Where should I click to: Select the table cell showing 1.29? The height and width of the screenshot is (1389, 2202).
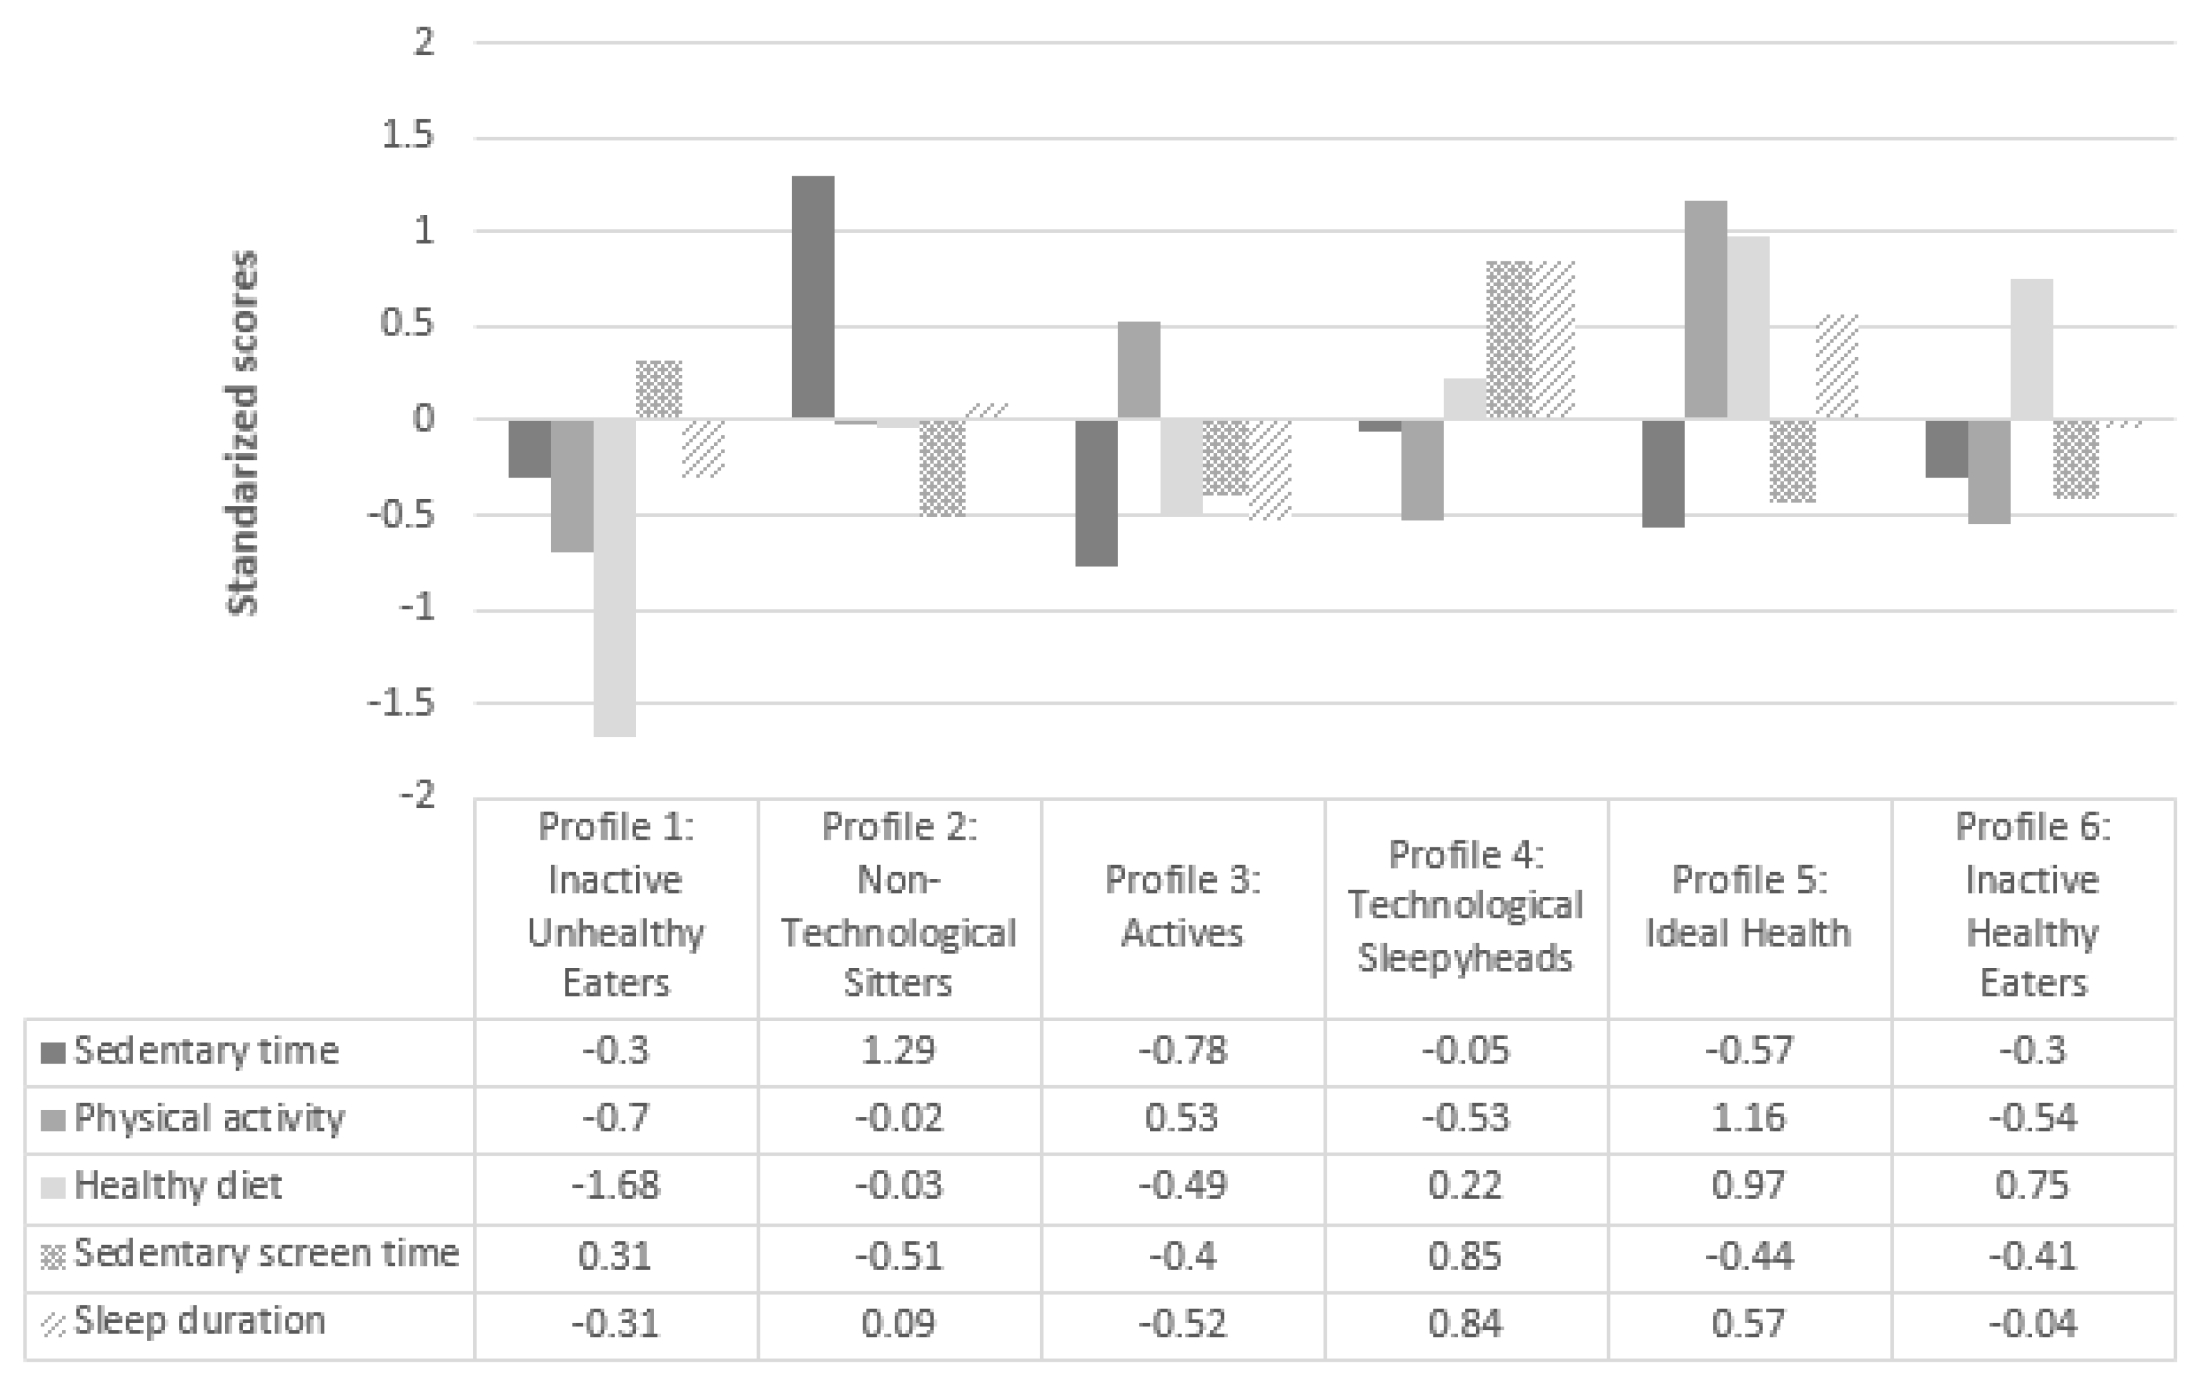coord(898,1052)
